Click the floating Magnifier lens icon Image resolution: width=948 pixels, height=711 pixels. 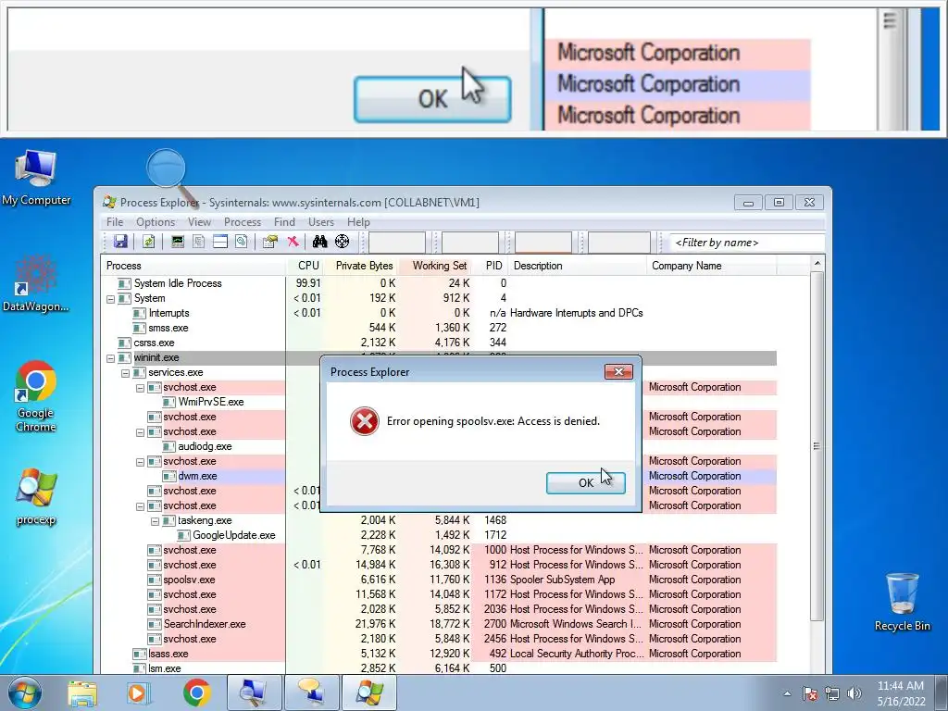click(167, 168)
